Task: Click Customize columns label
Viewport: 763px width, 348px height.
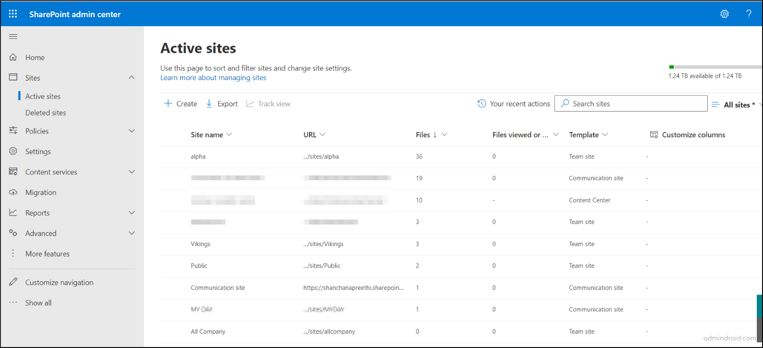Action: point(693,135)
